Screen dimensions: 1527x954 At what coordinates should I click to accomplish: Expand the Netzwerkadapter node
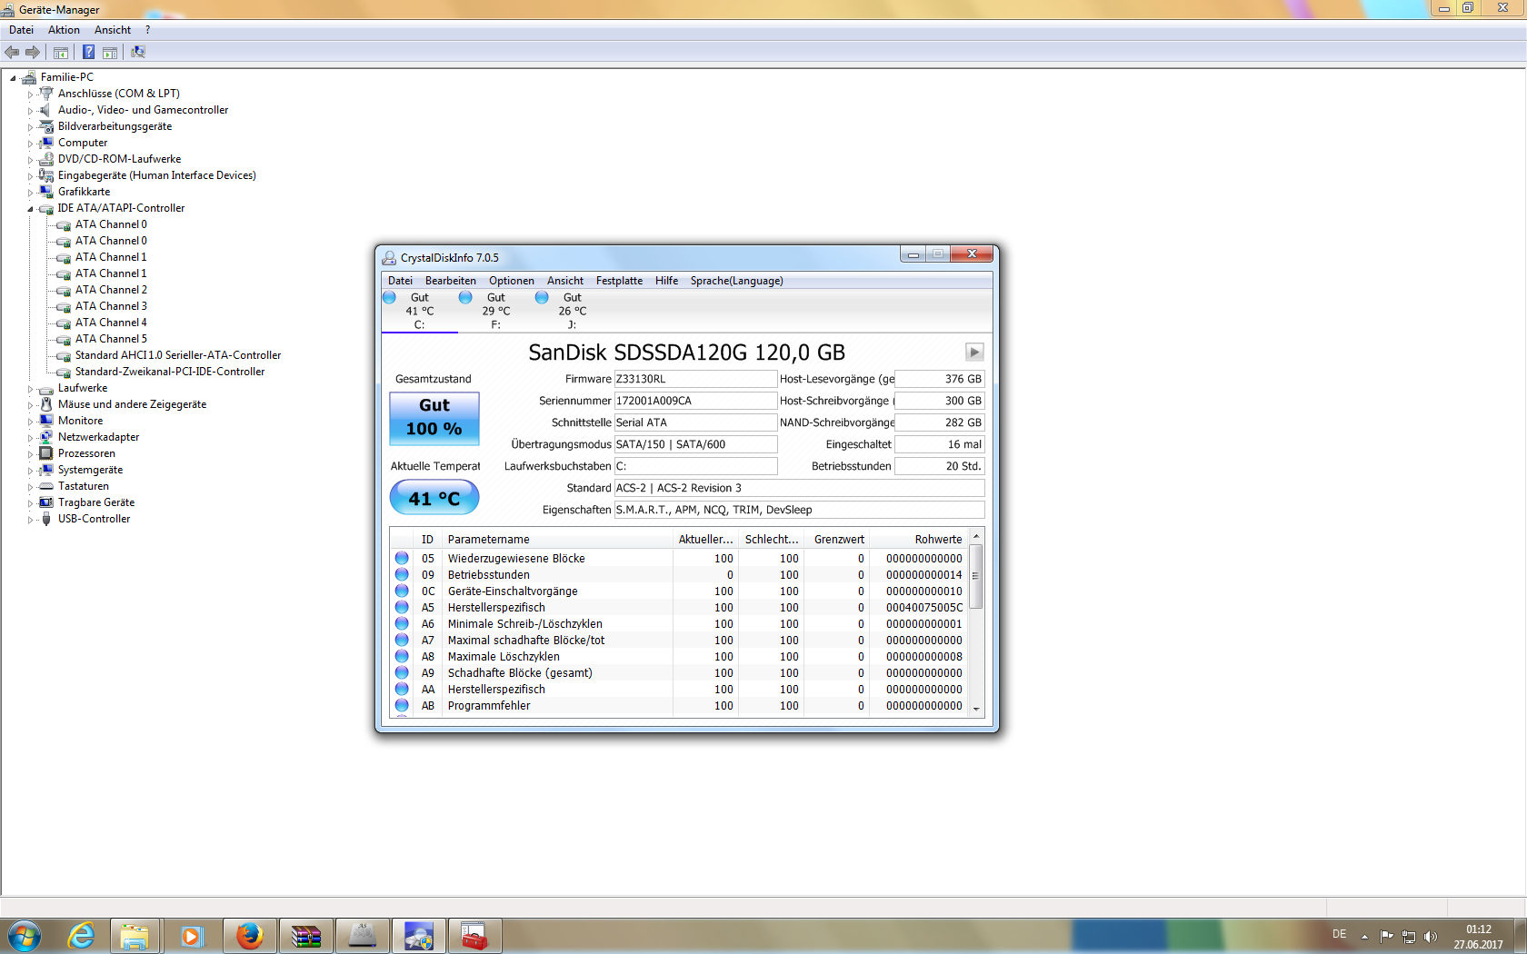[30, 437]
